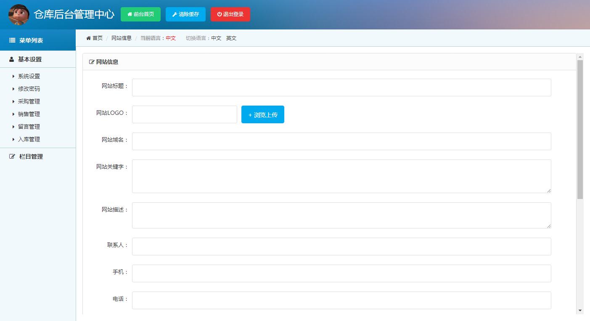
Task: Click the user icon beside 基本设置
Action: (x=12, y=59)
